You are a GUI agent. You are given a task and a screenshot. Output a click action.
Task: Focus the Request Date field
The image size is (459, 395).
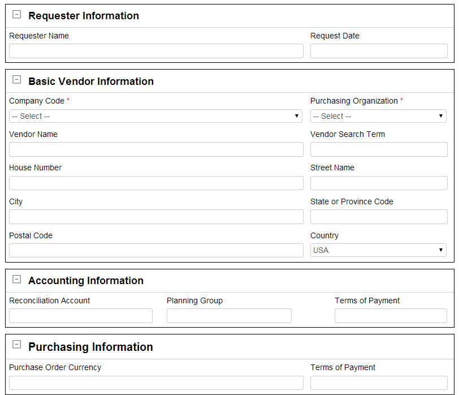[x=379, y=51]
